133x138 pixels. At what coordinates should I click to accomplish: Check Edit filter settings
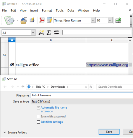click(x=38, y=122)
